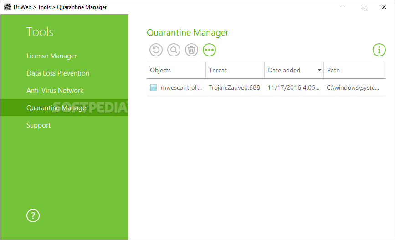Screen dimensions: 395x240
Task: Sort by Threat column header
Action: (x=235, y=70)
